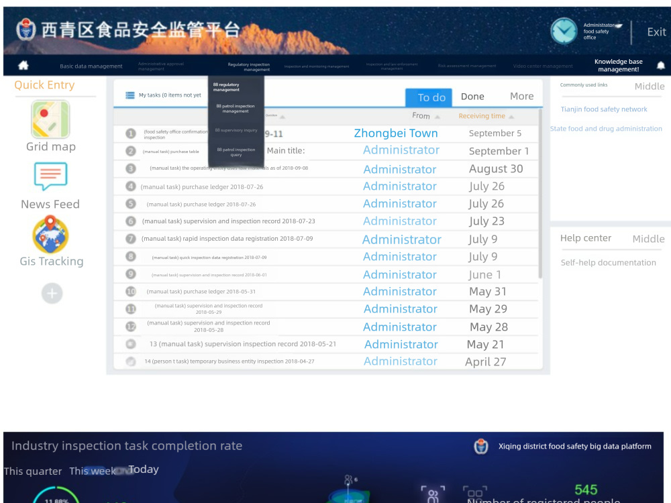Select supervisory inquiry submenu entry

236,130
